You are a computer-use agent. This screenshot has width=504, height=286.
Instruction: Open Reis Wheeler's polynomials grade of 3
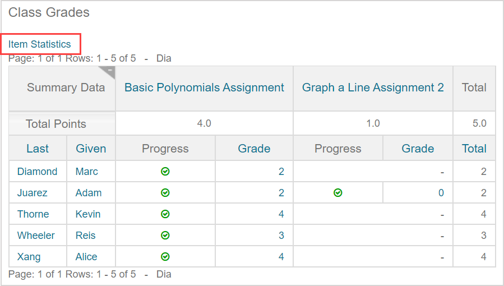click(x=281, y=236)
